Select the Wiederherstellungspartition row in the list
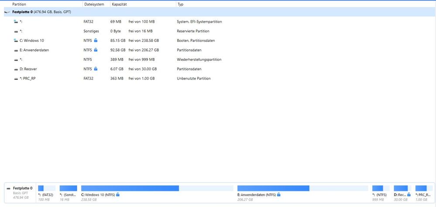 click(199, 59)
